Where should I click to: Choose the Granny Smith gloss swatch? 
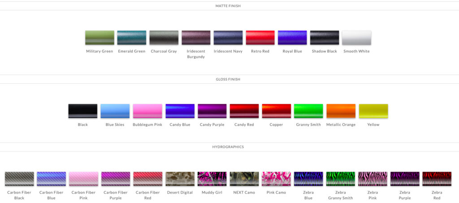pyautogui.click(x=308, y=111)
